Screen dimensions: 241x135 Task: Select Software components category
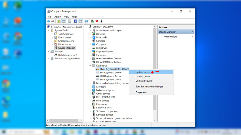pos(107,111)
